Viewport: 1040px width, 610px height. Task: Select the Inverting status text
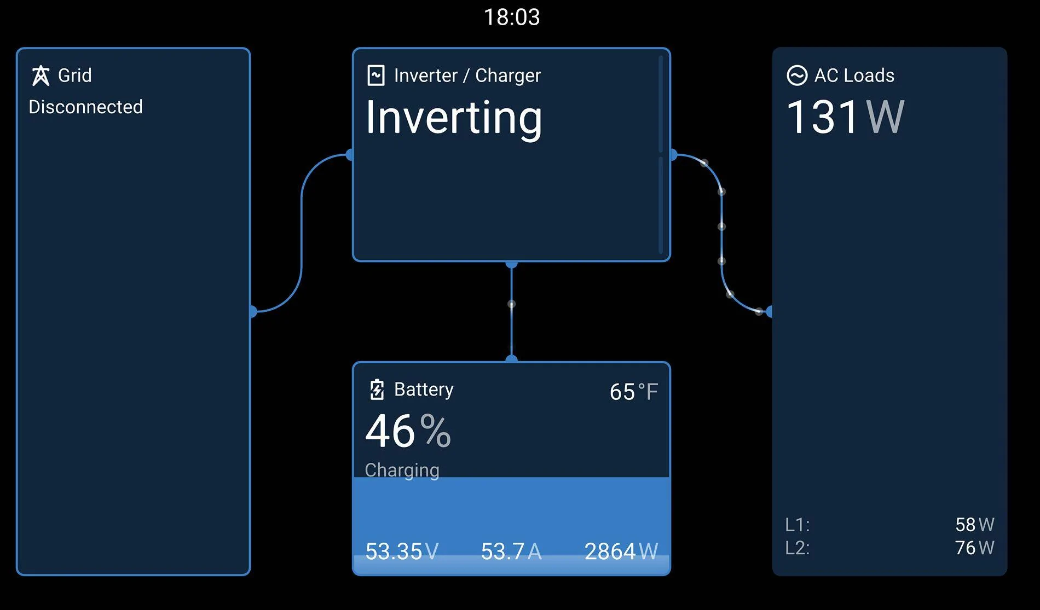tap(453, 118)
